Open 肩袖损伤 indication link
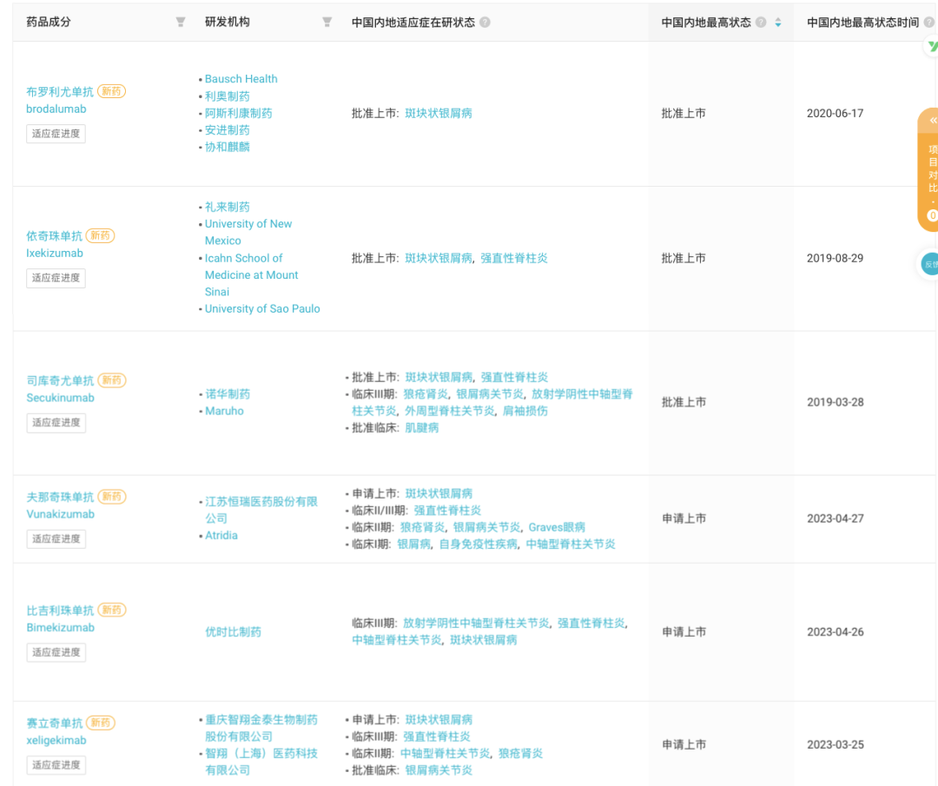This screenshot has height=786, width=938. click(525, 411)
